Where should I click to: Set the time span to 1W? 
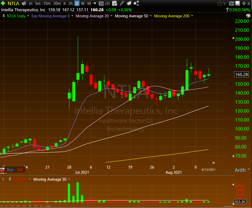tap(35, 206)
